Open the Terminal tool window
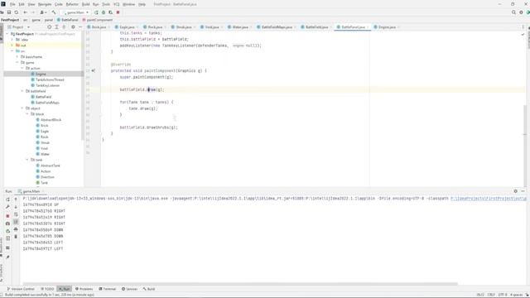This screenshot has width=530, height=298. coord(107,289)
